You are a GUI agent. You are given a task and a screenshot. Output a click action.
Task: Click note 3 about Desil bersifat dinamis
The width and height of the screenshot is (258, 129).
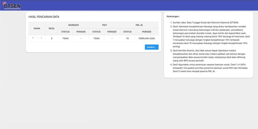pos(209,56)
